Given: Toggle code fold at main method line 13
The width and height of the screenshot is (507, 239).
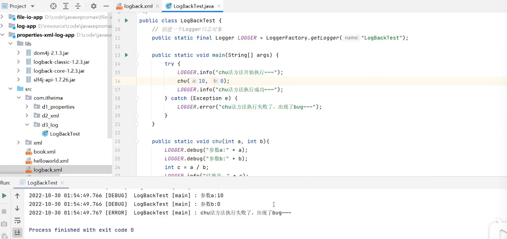Looking at the screenshot, I should pos(136,55).
